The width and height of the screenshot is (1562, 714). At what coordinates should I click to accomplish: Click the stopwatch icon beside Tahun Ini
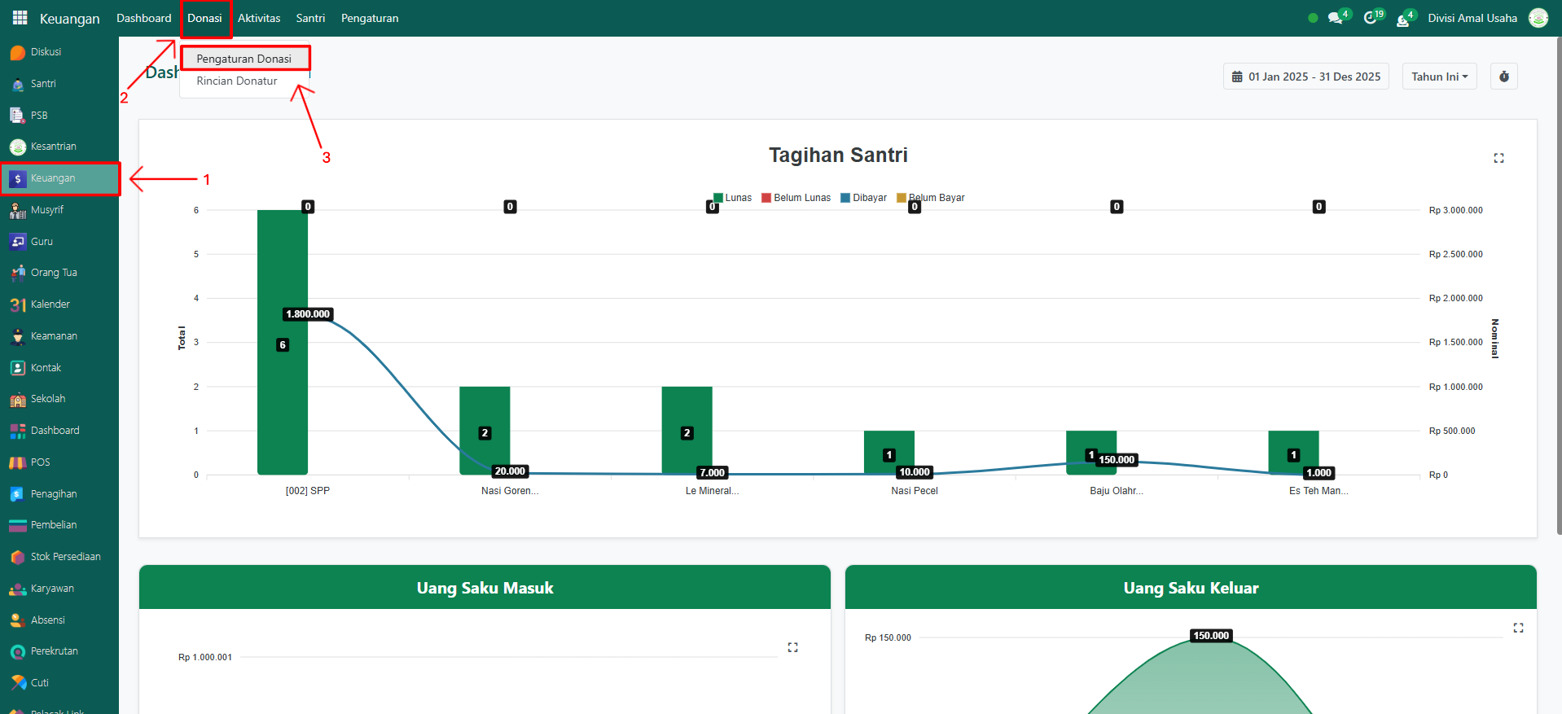(1503, 77)
